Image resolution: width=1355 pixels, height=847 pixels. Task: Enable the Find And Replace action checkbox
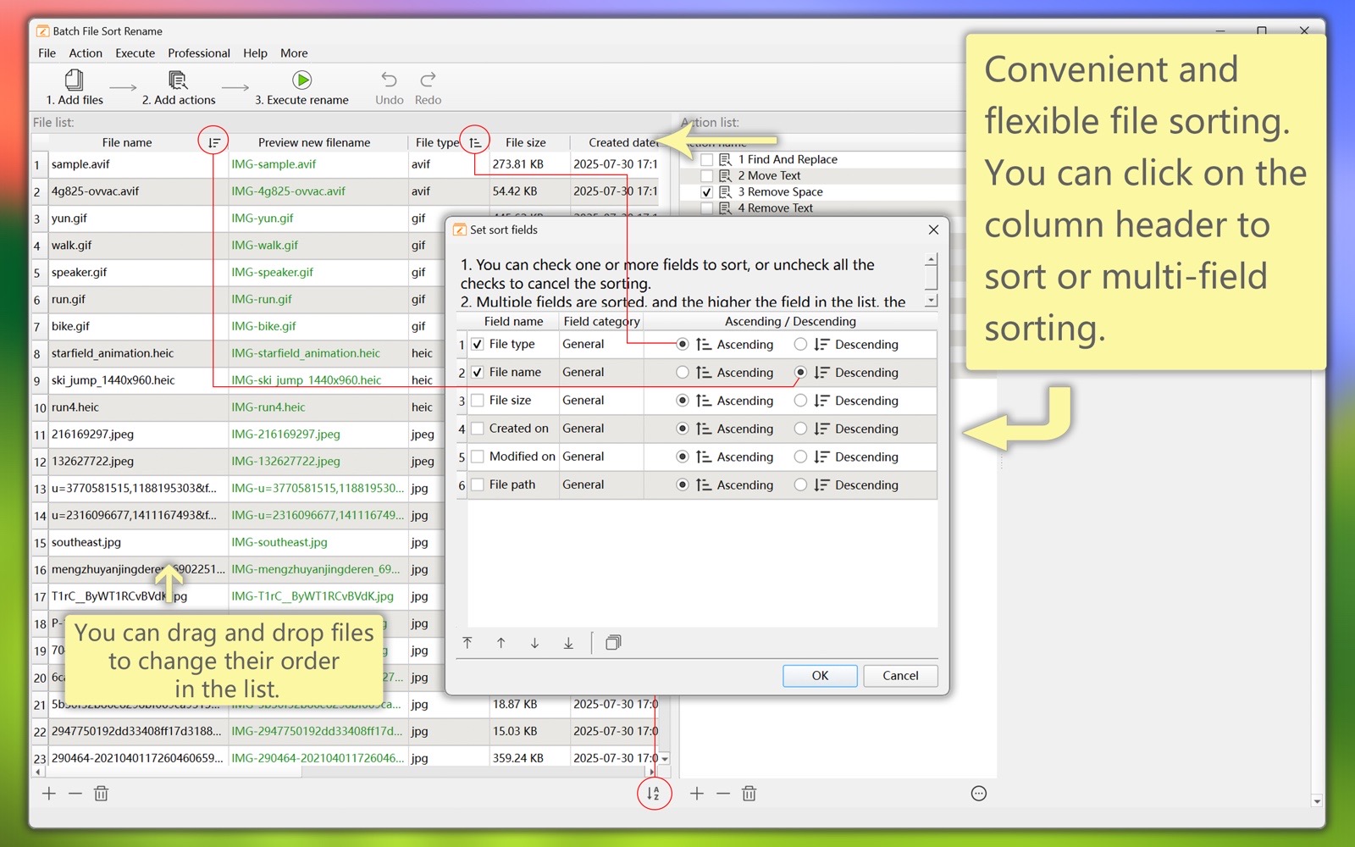click(706, 159)
